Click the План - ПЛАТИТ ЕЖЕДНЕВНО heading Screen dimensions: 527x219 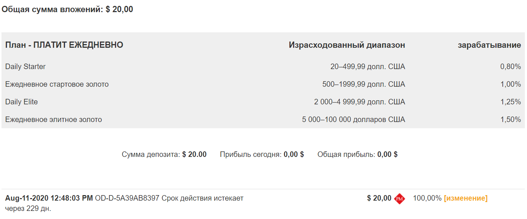click(x=64, y=45)
